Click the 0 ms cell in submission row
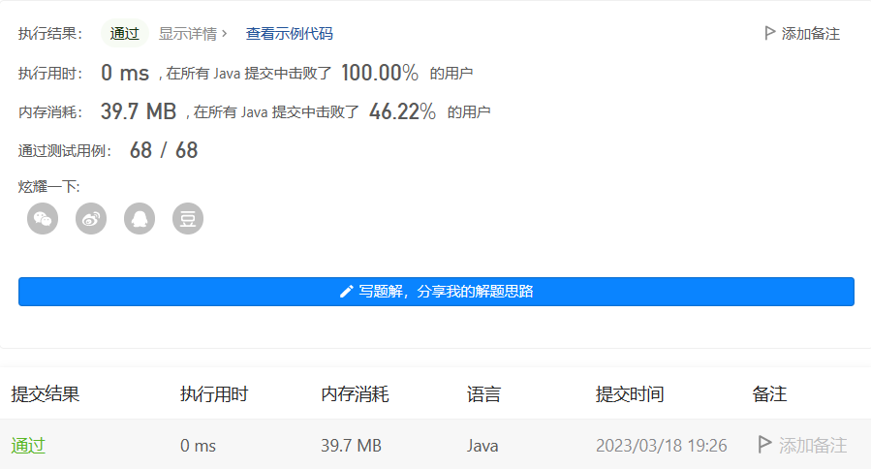This screenshot has height=469, width=871. [198, 446]
